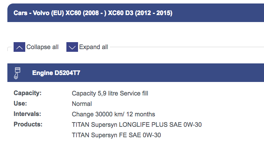Click the Products: label
This screenshot has width=264, height=150.
[x=28, y=124]
